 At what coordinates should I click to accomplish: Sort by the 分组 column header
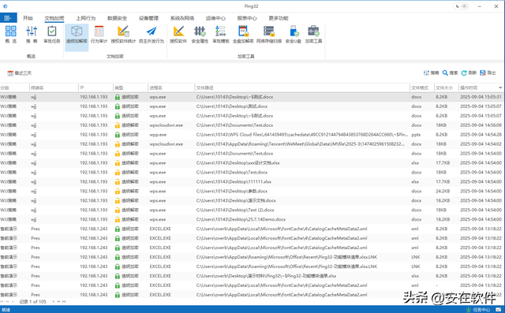click(x=14, y=88)
